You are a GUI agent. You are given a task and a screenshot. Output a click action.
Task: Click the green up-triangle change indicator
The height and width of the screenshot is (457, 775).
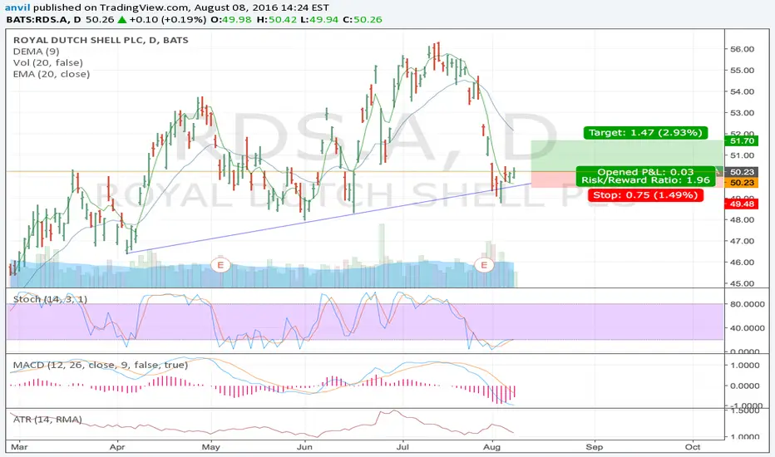(x=121, y=20)
